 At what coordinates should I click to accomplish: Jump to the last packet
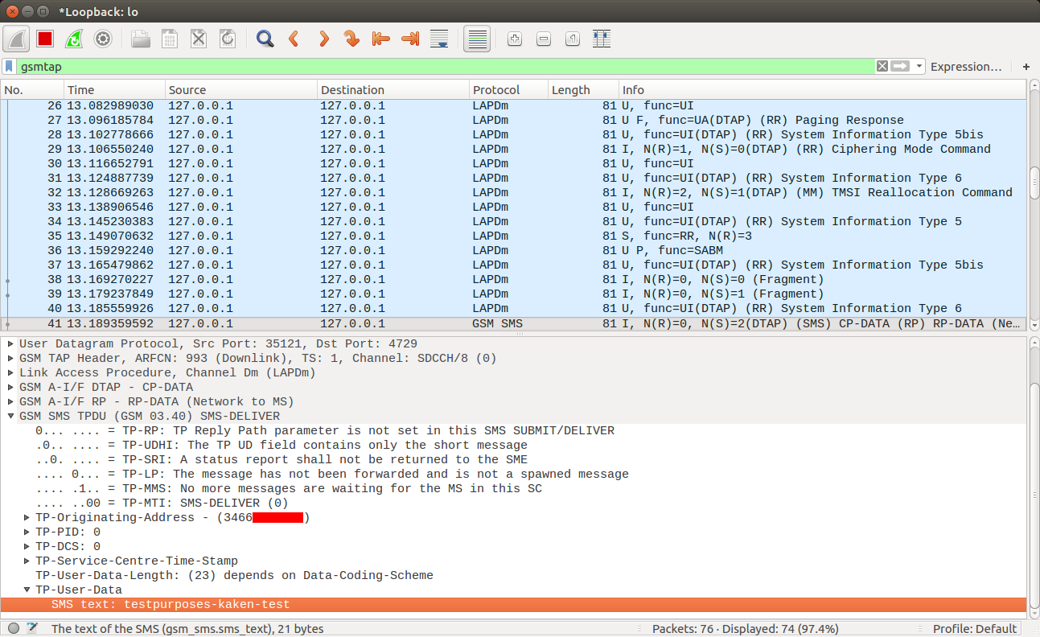point(410,39)
